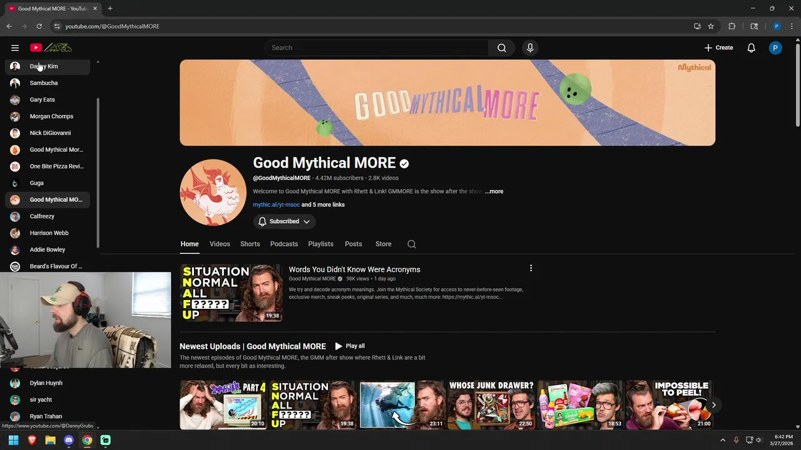This screenshot has height=450, width=801.
Task: Open Morgan Chomps subscription in sidebar
Action: [48, 116]
